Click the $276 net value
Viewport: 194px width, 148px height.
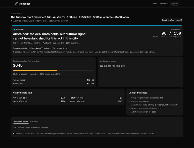coord(63,101)
